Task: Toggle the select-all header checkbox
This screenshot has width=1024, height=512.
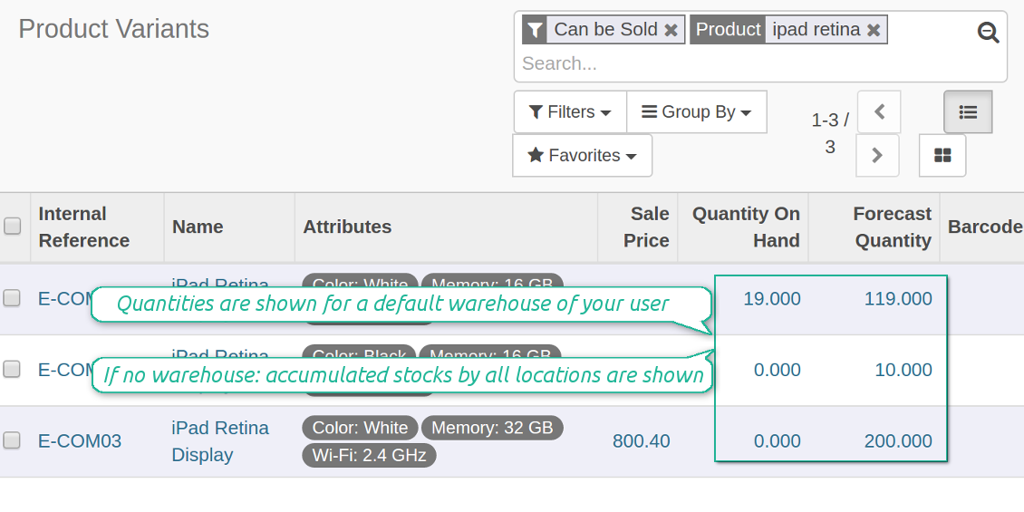Action: tap(13, 226)
